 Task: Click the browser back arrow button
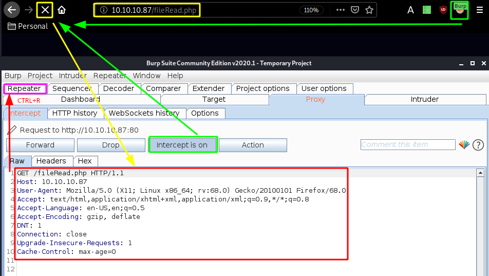[12, 10]
